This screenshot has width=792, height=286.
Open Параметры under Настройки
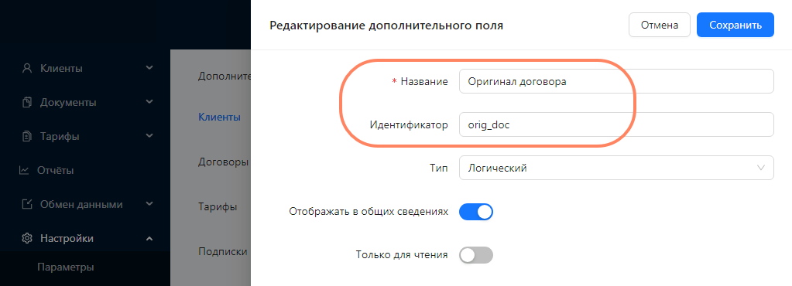click(66, 267)
